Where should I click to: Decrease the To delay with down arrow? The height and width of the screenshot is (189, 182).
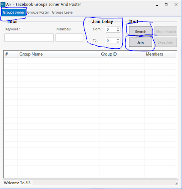pos(118,42)
